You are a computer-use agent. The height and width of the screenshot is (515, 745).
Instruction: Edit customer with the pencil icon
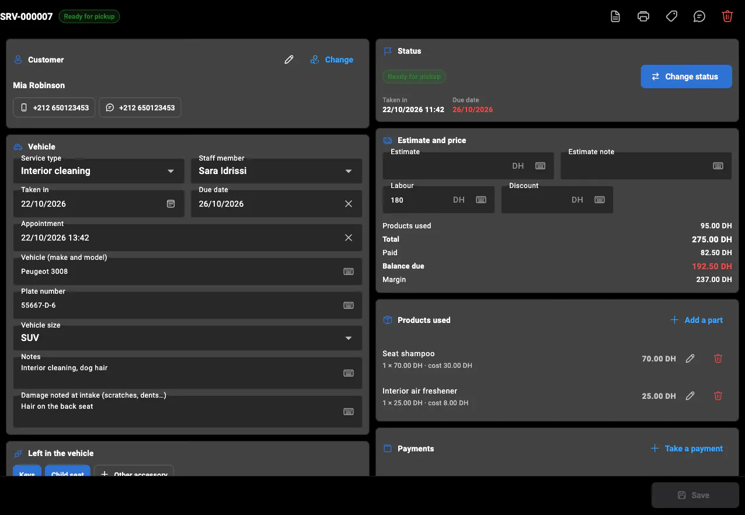point(289,60)
